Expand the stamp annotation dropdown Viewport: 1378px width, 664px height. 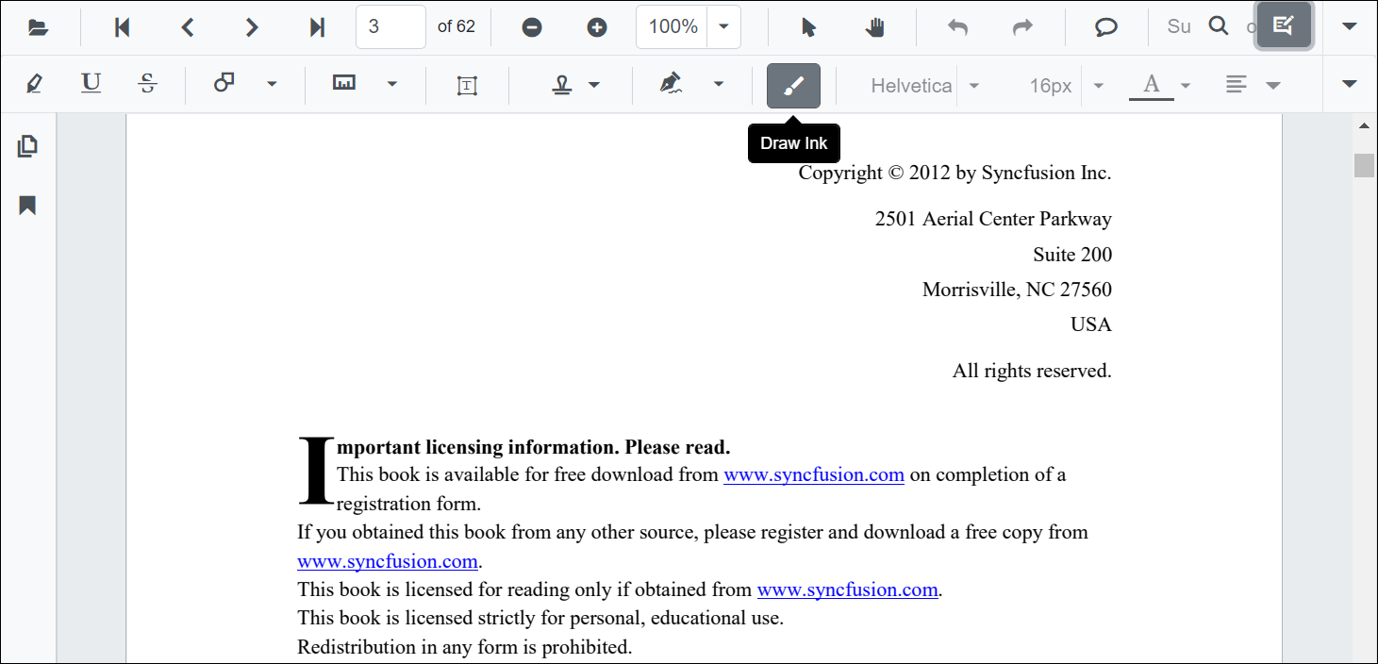[x=594, y=84]
